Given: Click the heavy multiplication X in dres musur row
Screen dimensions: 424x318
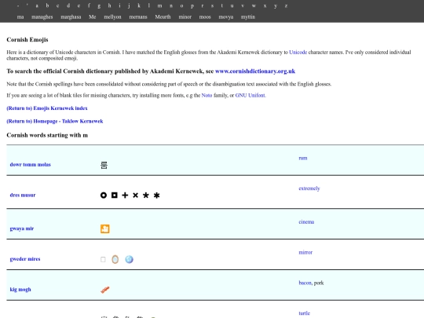Looking at the screenshot, I should [x=136, y=196].
